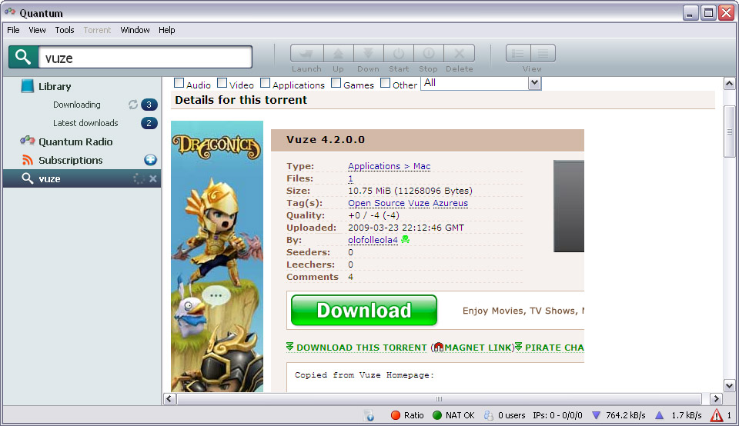Open uploader olofolleola4 profile link

tap(373, 240)
